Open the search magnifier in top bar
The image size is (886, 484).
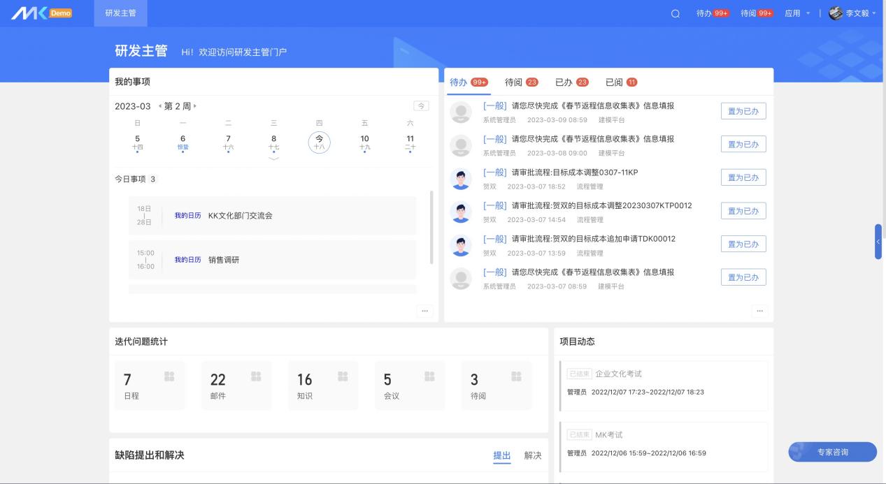click(673, 13)
